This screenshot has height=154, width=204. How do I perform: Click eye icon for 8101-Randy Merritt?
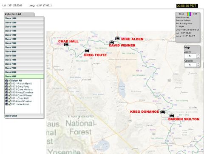pos(6,83)
